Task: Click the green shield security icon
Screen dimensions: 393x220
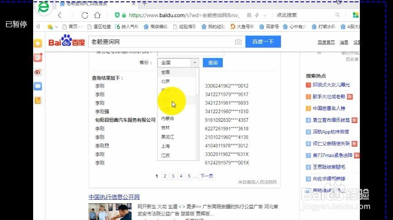Action: [117, 15]
